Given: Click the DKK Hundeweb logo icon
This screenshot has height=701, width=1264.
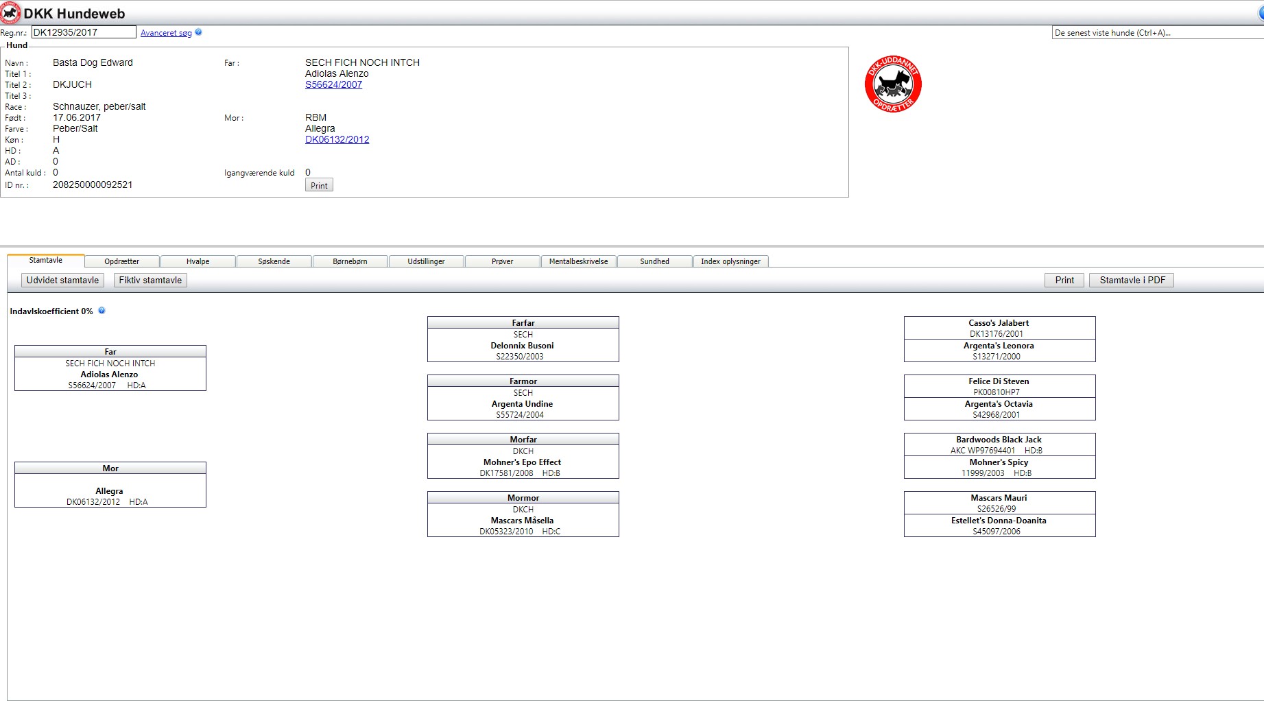Looking at the screenshot, I should coord(11,13).
